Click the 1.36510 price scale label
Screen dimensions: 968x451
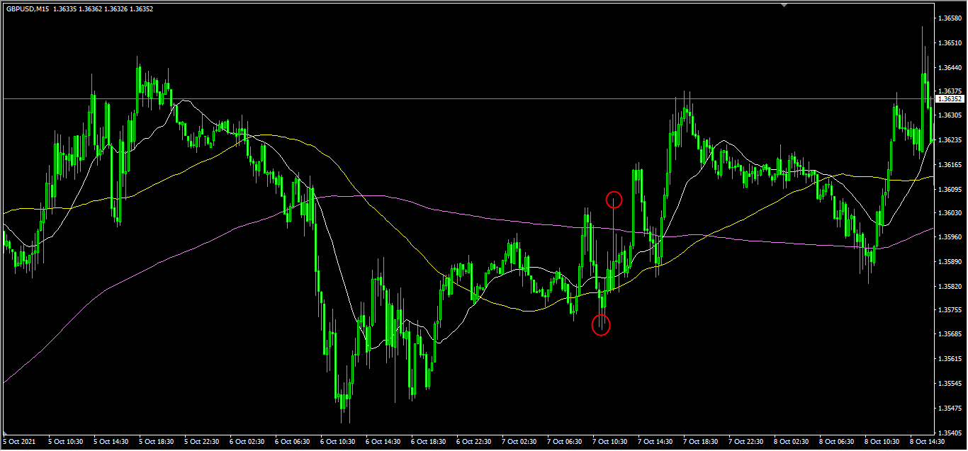point(950,43)
